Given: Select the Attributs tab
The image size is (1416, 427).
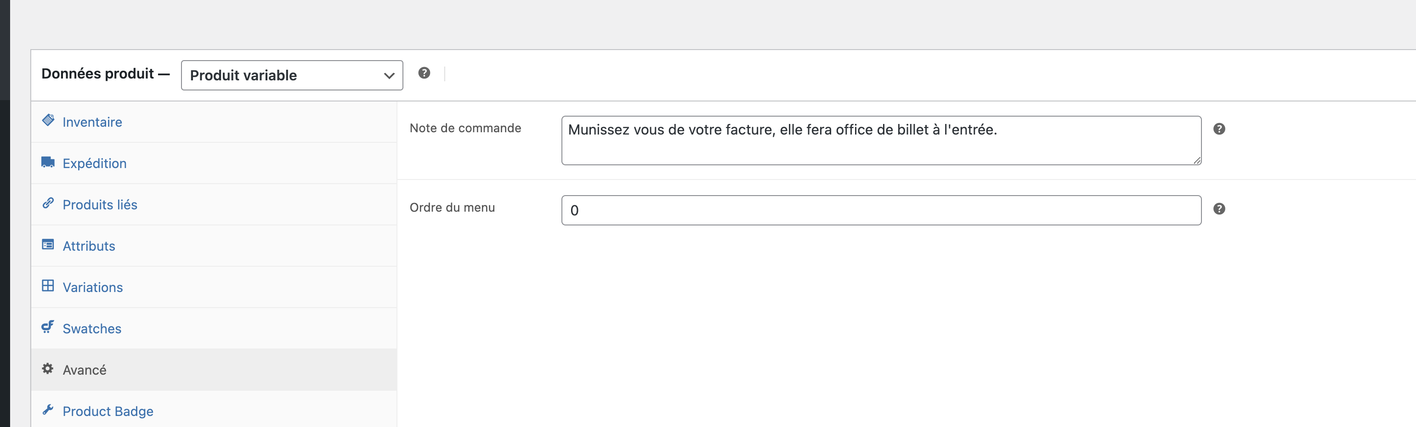Looking at the screenshot, I should pos(89,246).
